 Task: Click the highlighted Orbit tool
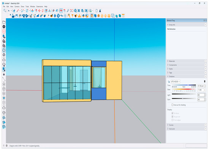click(61, 11)
